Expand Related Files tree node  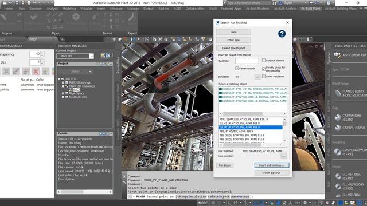[63, 97]
